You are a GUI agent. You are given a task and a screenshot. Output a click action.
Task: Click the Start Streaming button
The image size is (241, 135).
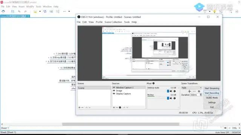pyautogui.click(x=212, y=88)
